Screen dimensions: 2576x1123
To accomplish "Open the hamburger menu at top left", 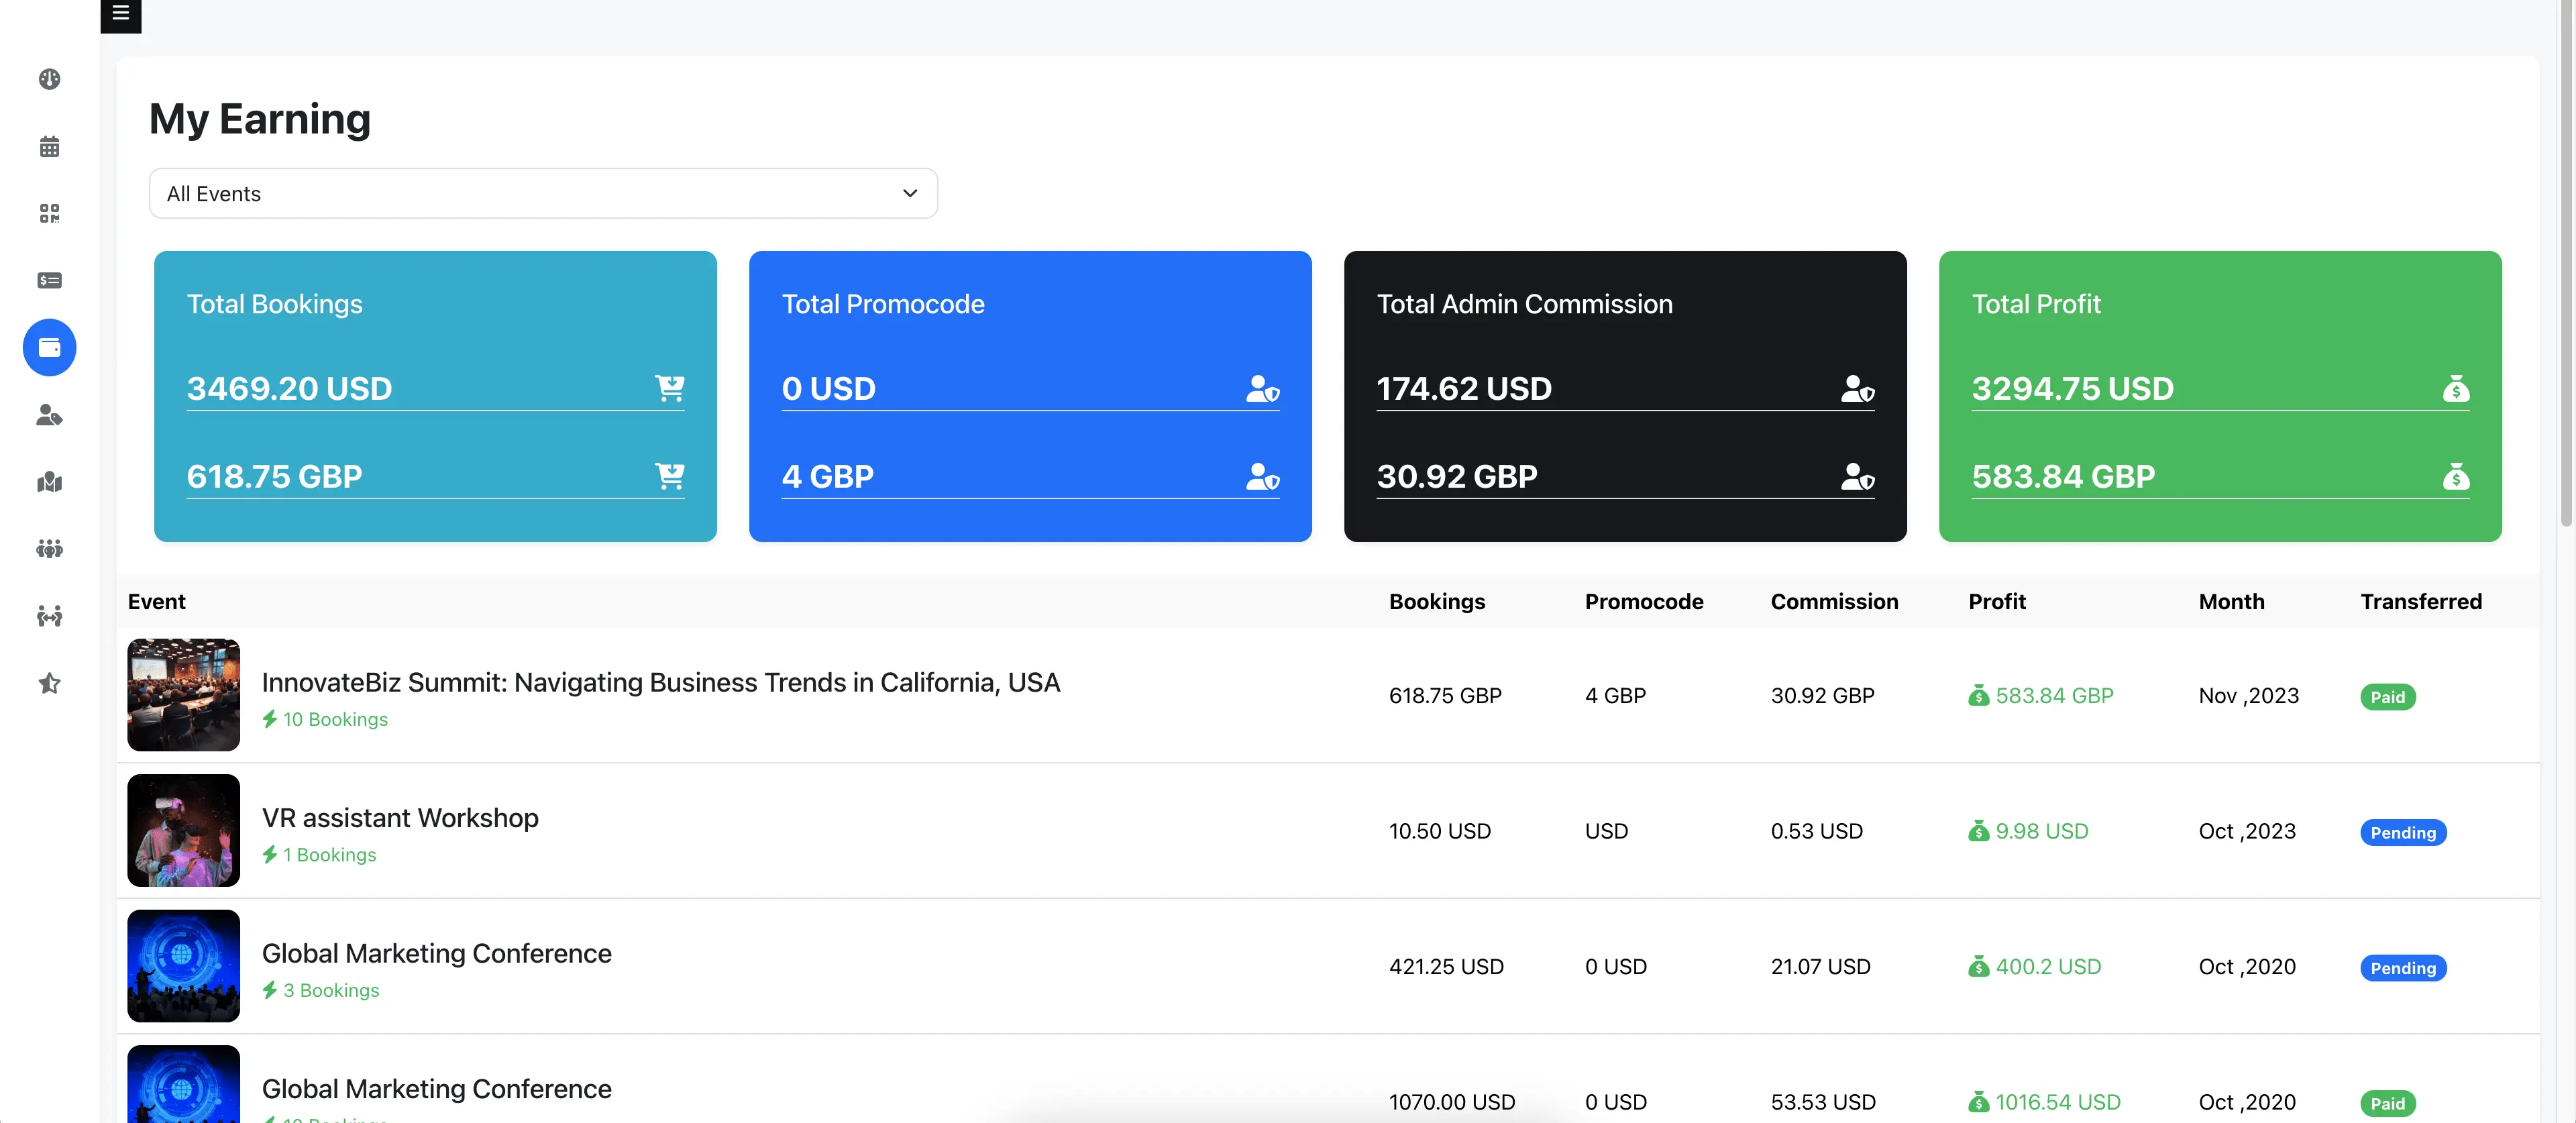I will (x=120, y=14).
